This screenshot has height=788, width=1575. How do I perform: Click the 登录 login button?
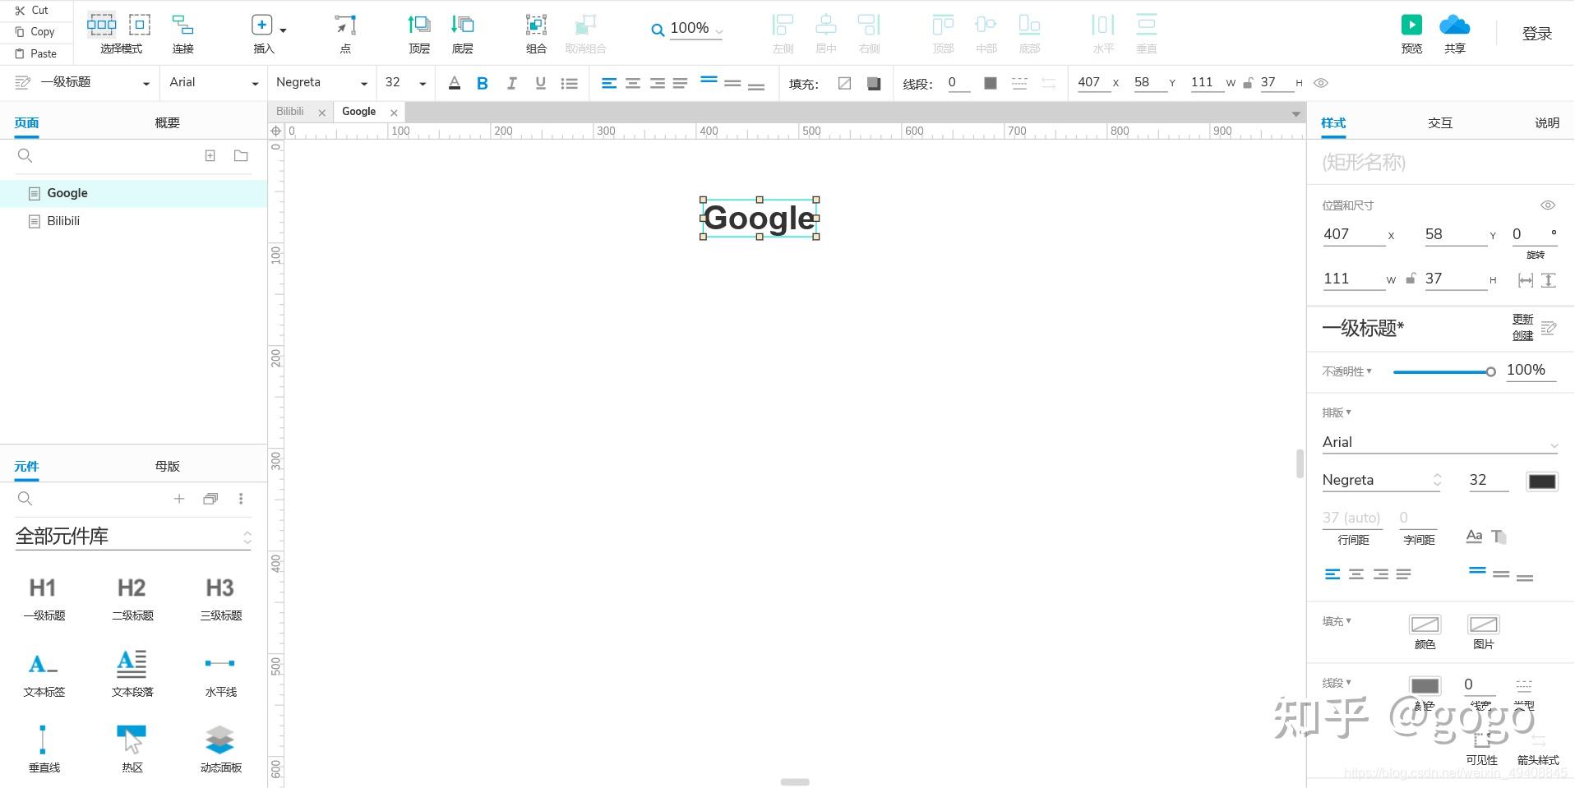[x=1537, y=34]
